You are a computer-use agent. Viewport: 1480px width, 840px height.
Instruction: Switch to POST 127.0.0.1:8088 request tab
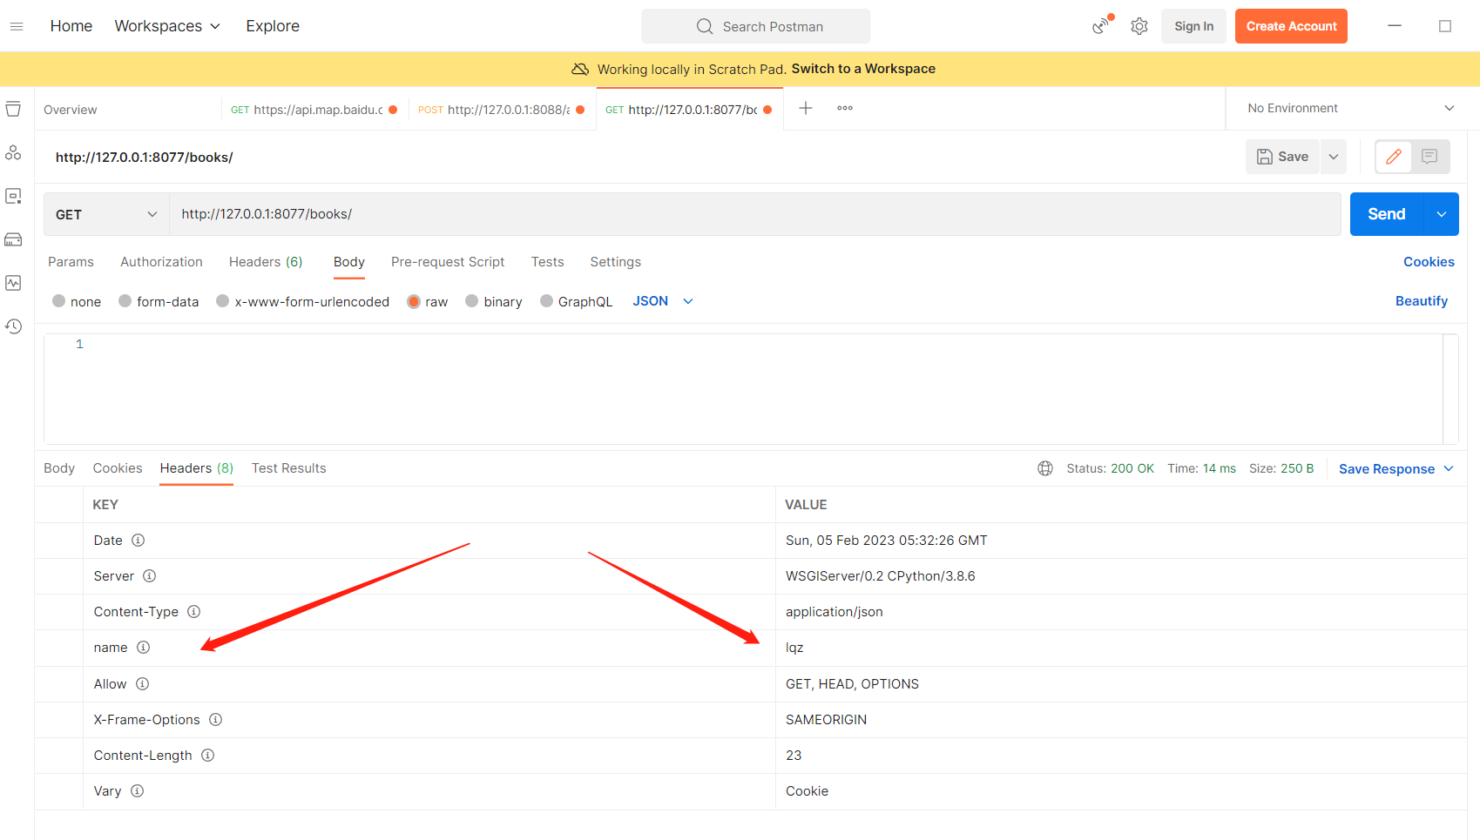[x=502, y=110]
